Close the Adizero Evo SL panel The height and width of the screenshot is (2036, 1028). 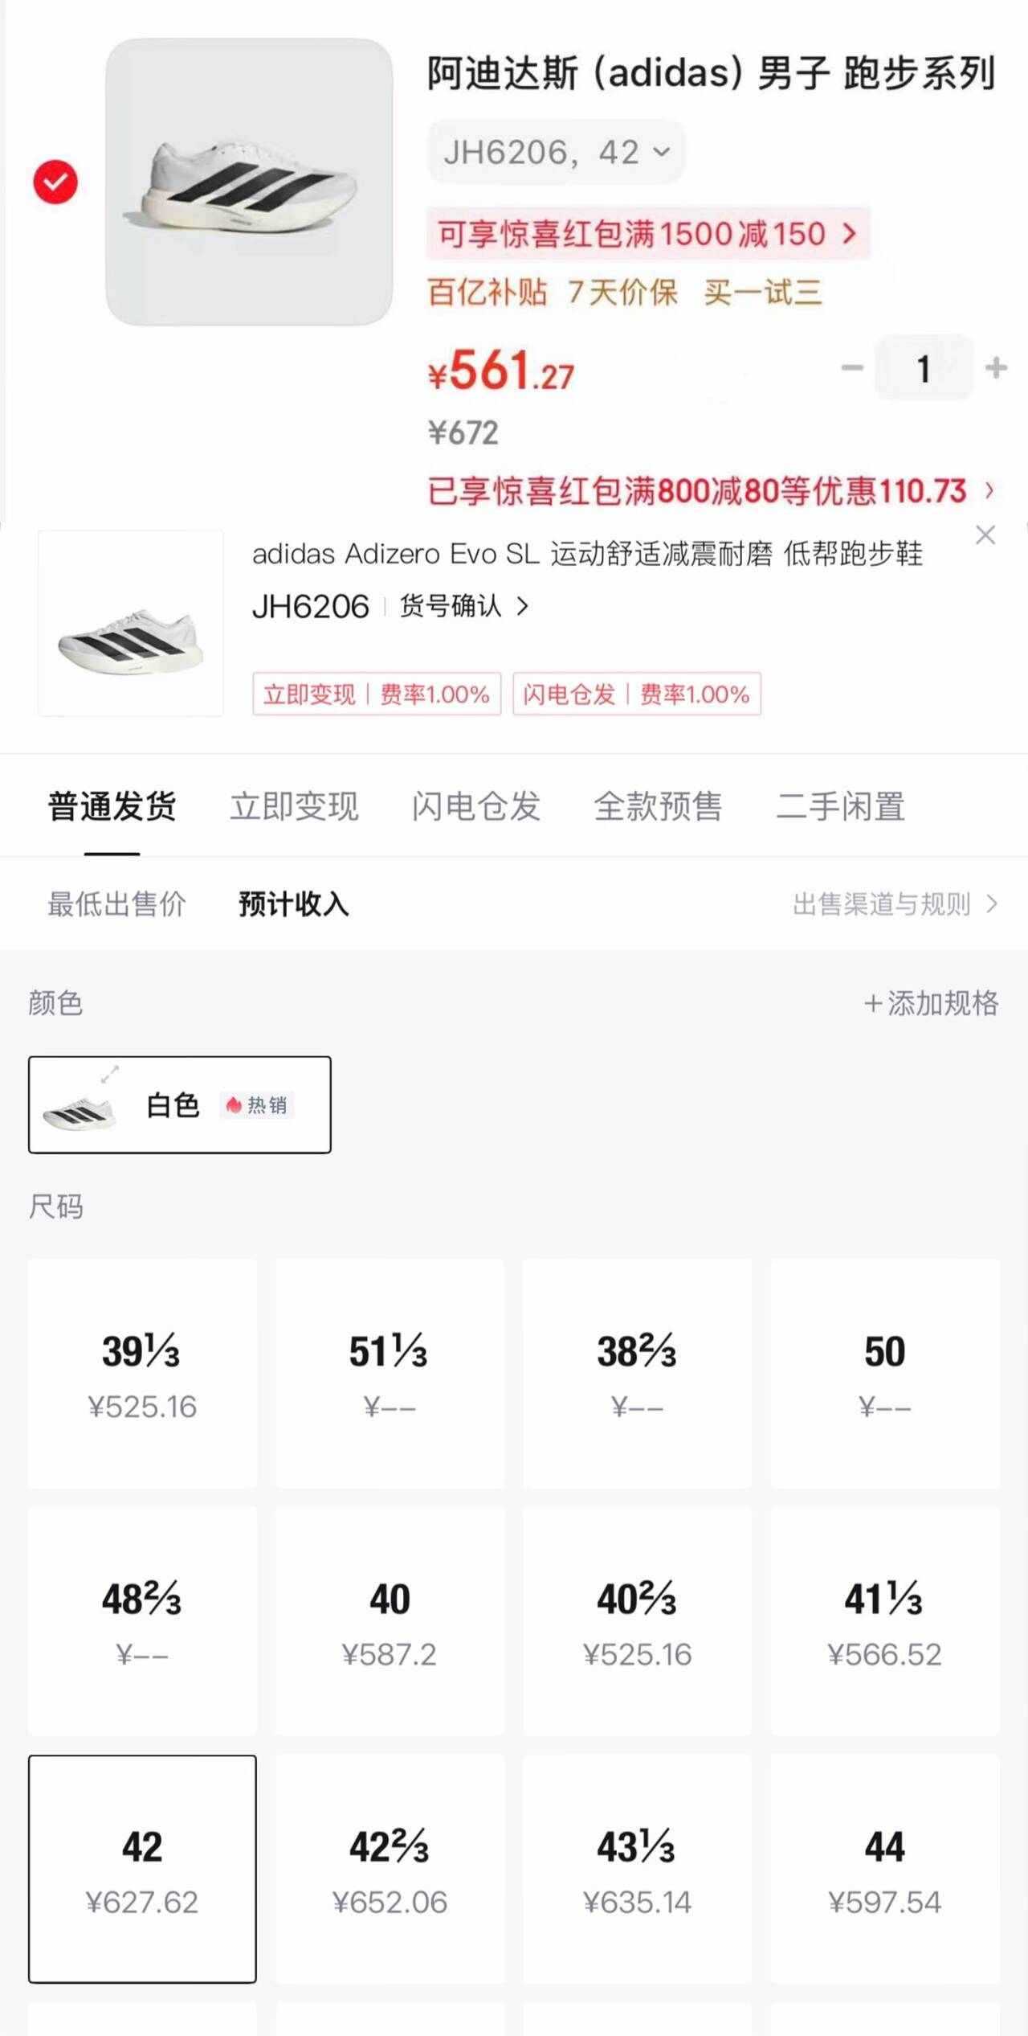[x=985, y=535]
